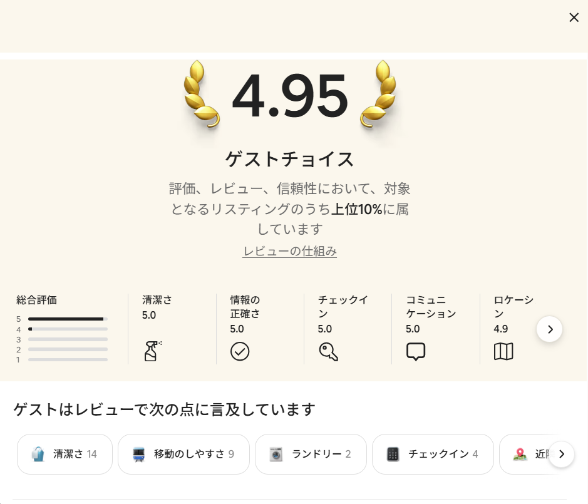Click the ゲストチョイス heading
Image resolution: width=588 pixels, height=504 pixels.
click(290, 159)
